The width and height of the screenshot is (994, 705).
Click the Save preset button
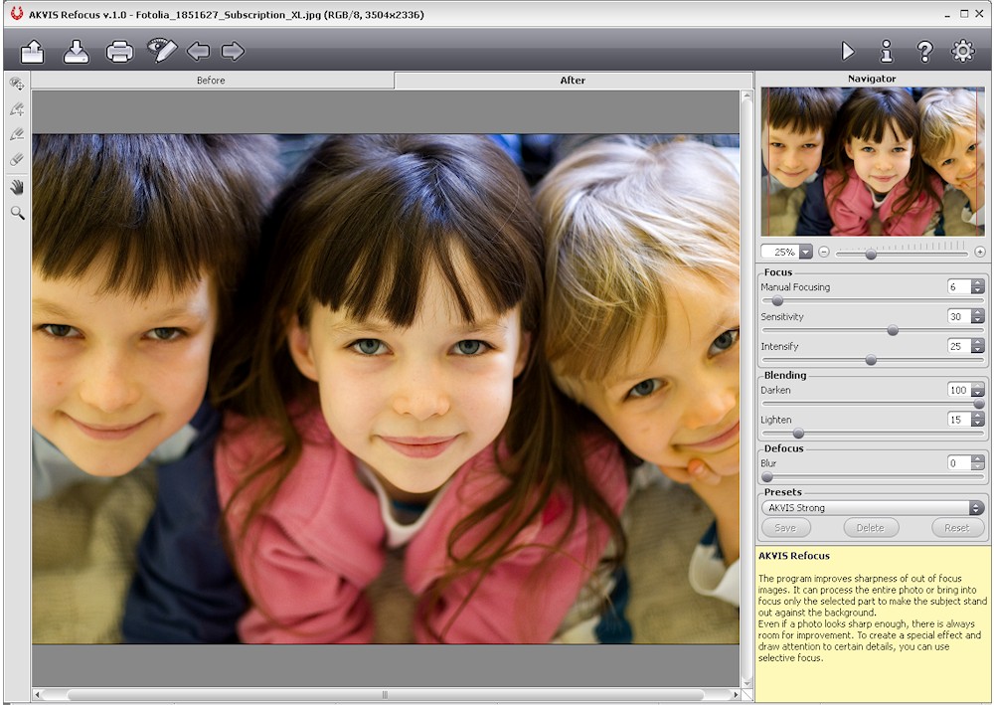pos(785,528)
